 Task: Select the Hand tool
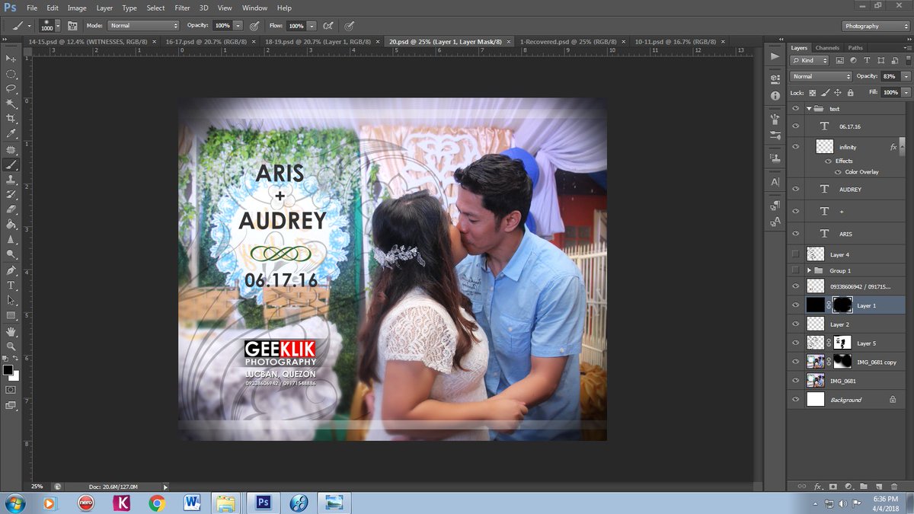pyautogui.click(x=11, y=331)
